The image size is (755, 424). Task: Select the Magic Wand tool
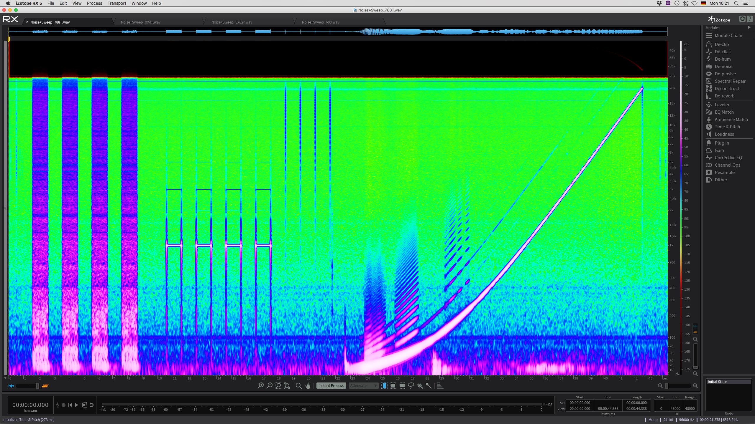point(429,385)
